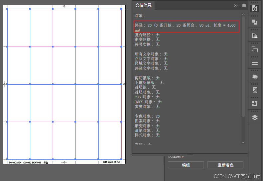263x181 pixels.
Task: Click the 图案对象: 无 line
Action: coord(147,121)
